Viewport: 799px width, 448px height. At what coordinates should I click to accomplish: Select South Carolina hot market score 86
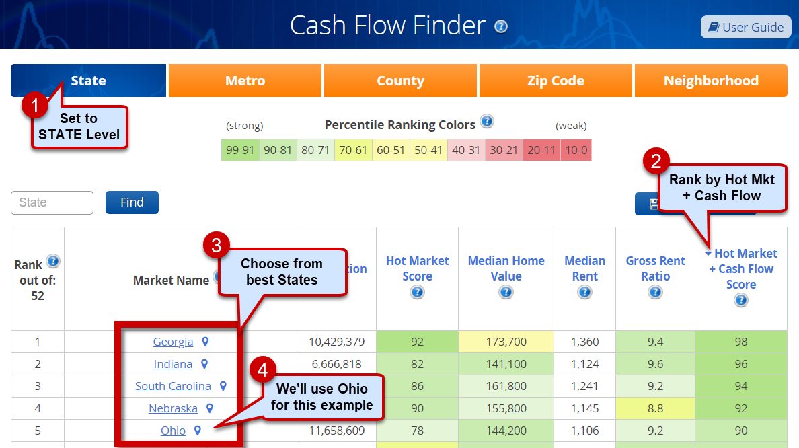pos(418,386)
